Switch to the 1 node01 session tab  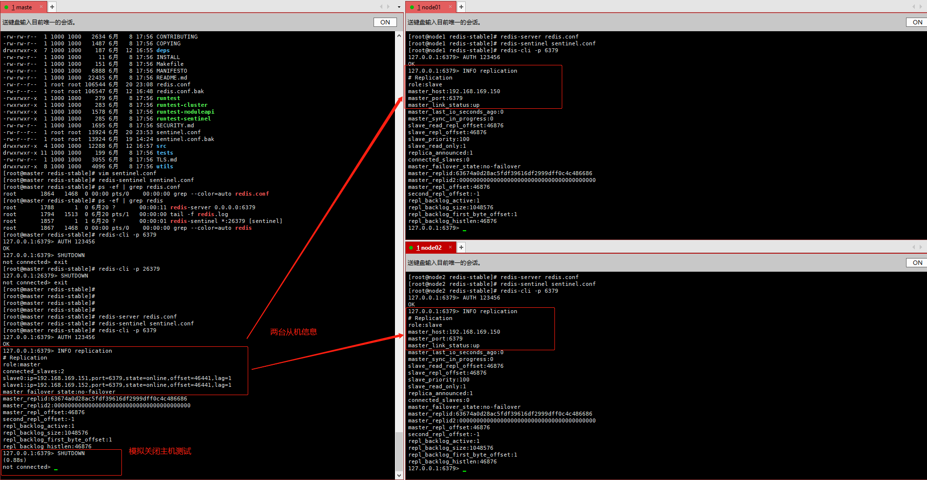429,7
